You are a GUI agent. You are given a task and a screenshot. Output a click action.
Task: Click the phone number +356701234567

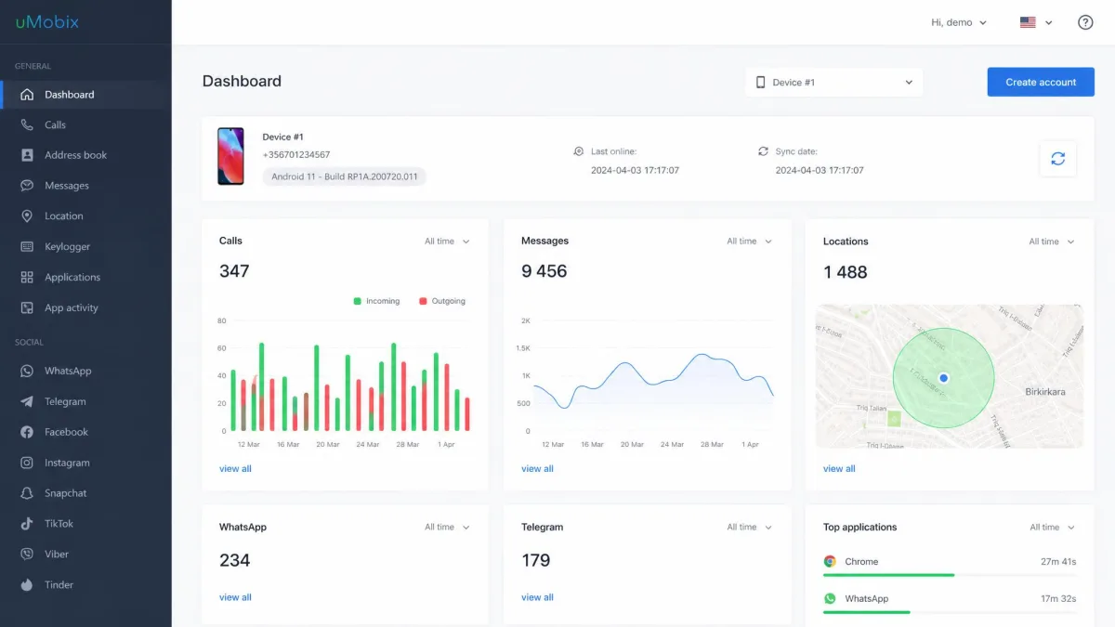pyautogui.click(x=296, y=155)
